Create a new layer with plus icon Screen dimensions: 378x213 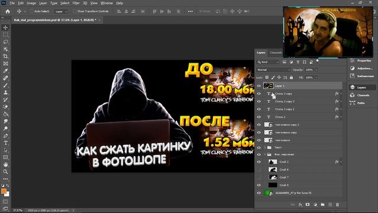[330, 205]
